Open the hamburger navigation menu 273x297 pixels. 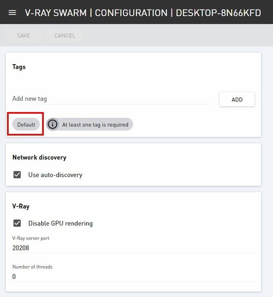pyautogui.click(x=12, y=13)
